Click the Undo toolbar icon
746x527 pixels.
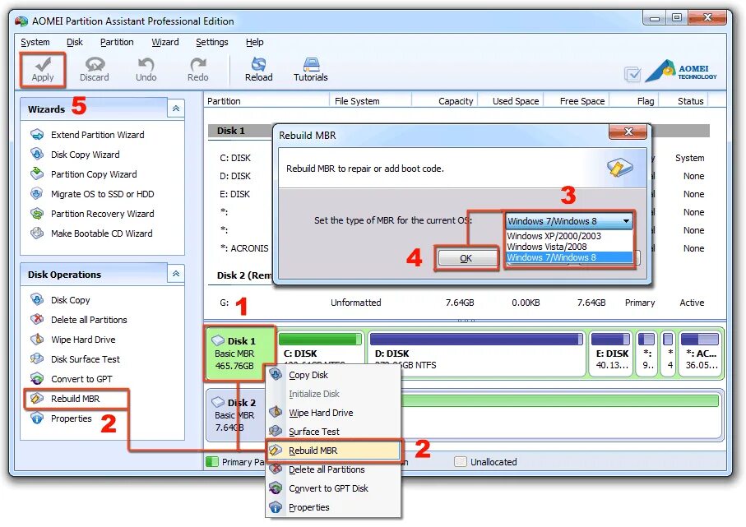click(146, 70)
